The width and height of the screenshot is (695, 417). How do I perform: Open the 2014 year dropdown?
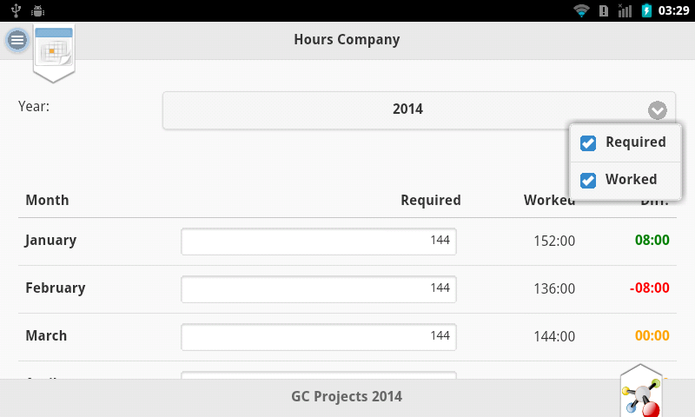[407, 110]
